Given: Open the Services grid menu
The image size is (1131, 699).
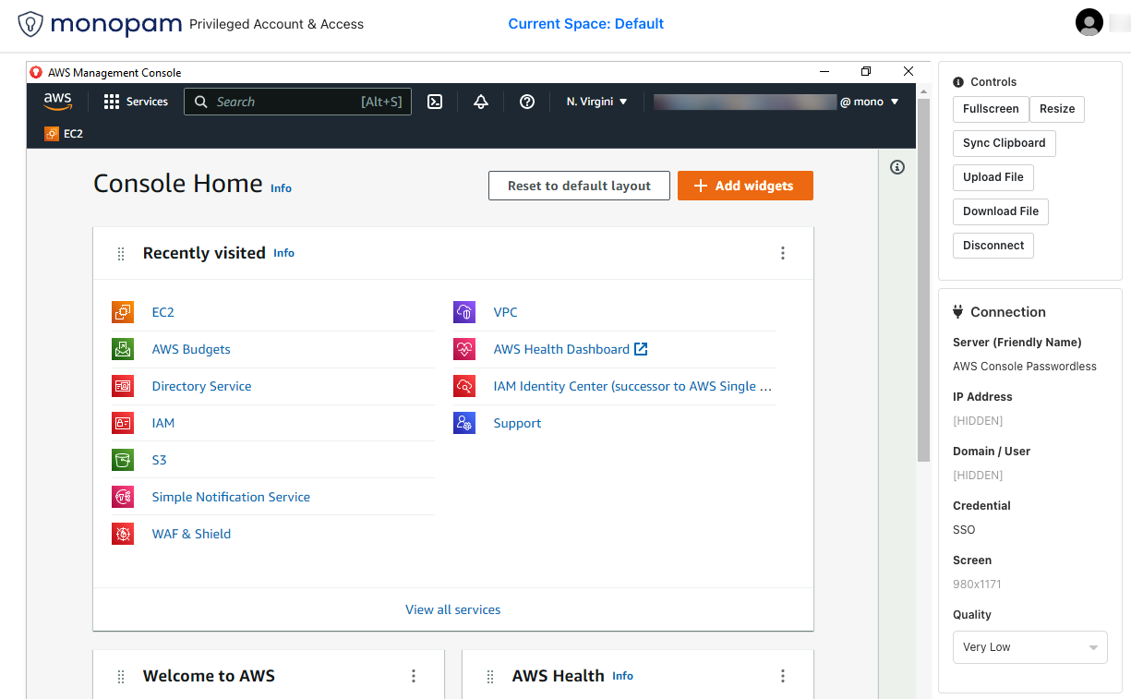Looking at the screenshot, I should tap(136, 102).
